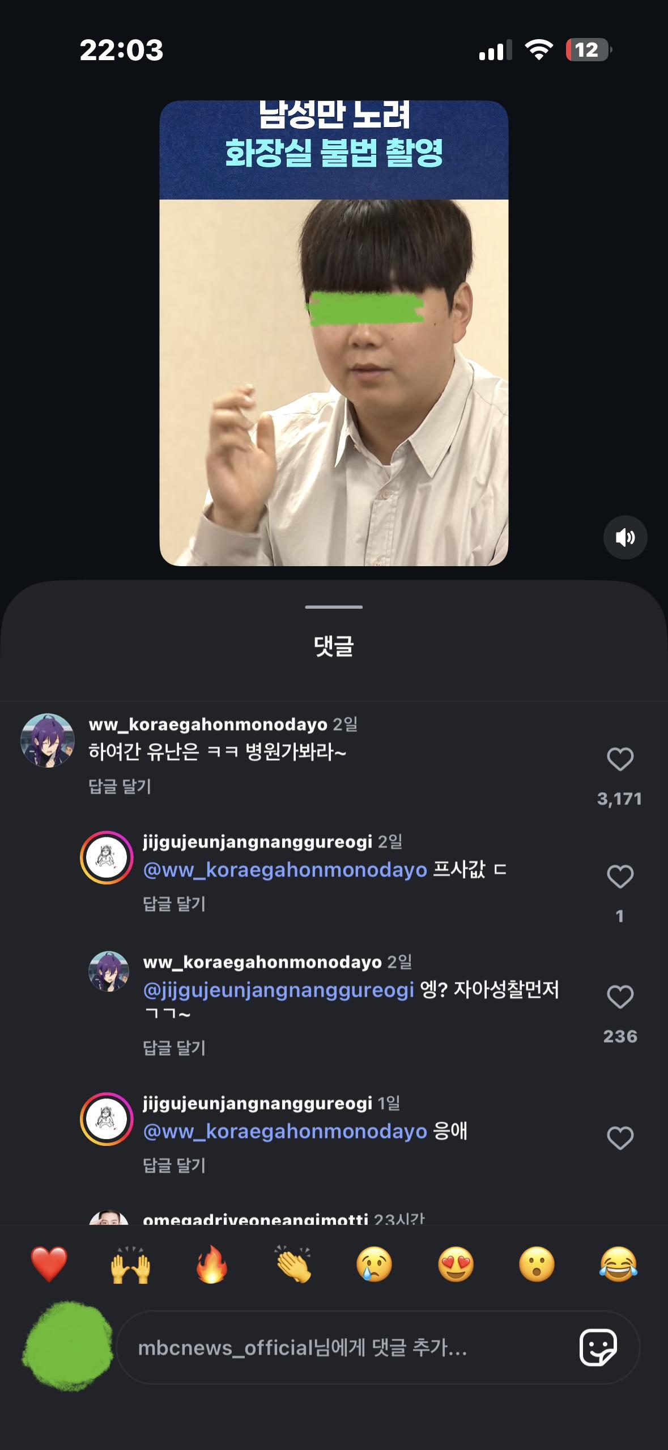Open ww_koraegahonmonodayo's profile picture on top comment
This screenshot has height=1450, width=668.
point(48,740)
